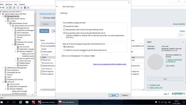The image size is (186, 105).
Task: Switch to the New Task Wizard taskbar window
Action: click(x=68, y=102)
